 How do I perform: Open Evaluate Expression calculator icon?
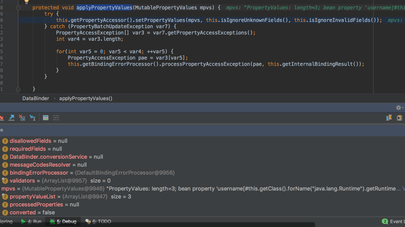pyautogui.click(x=45, y=118)
